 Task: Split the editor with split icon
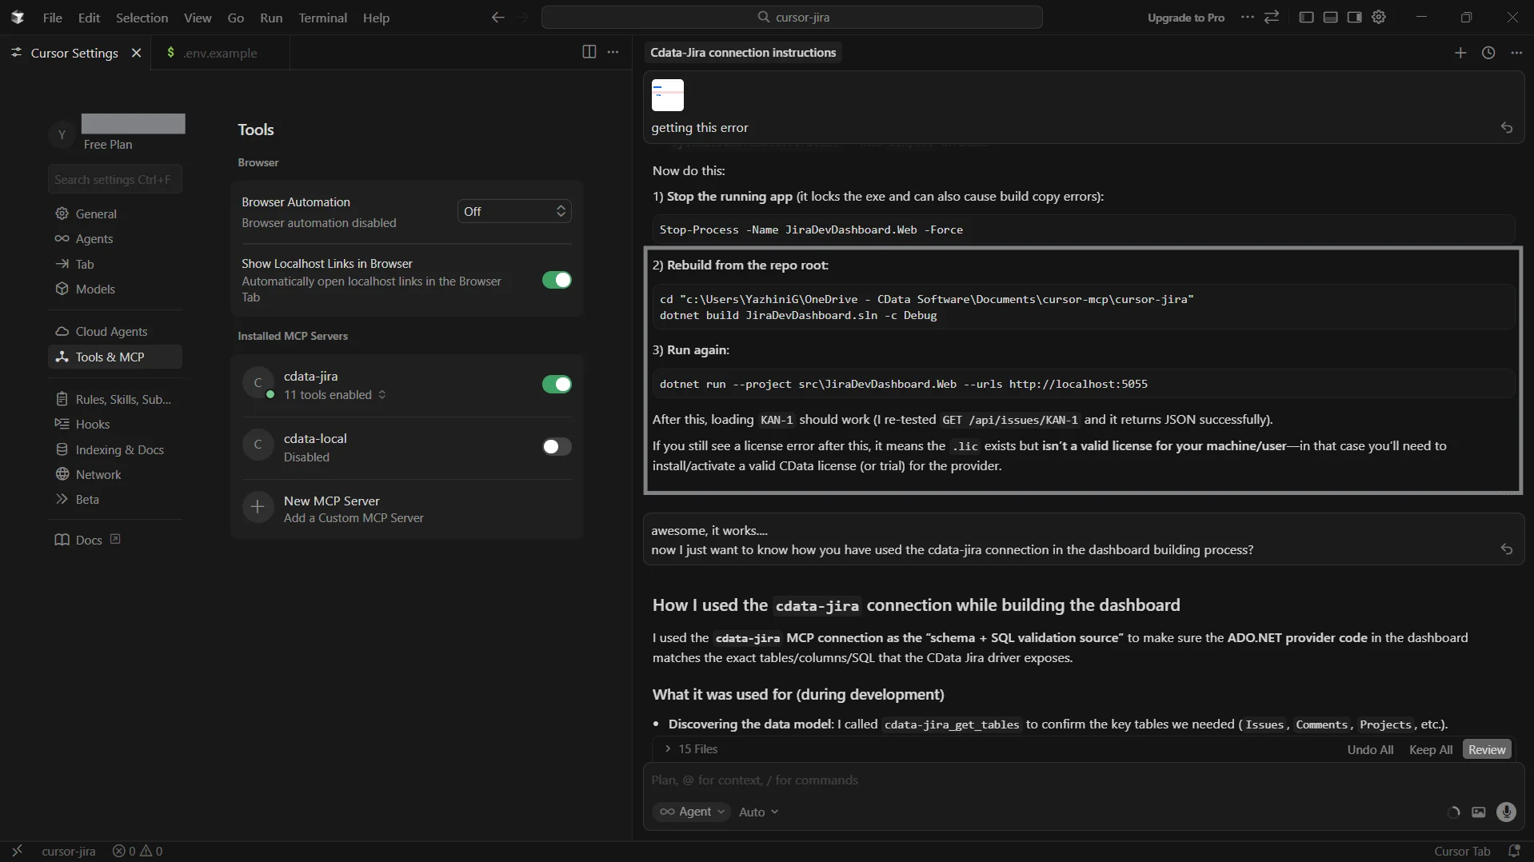pos(589,52)
